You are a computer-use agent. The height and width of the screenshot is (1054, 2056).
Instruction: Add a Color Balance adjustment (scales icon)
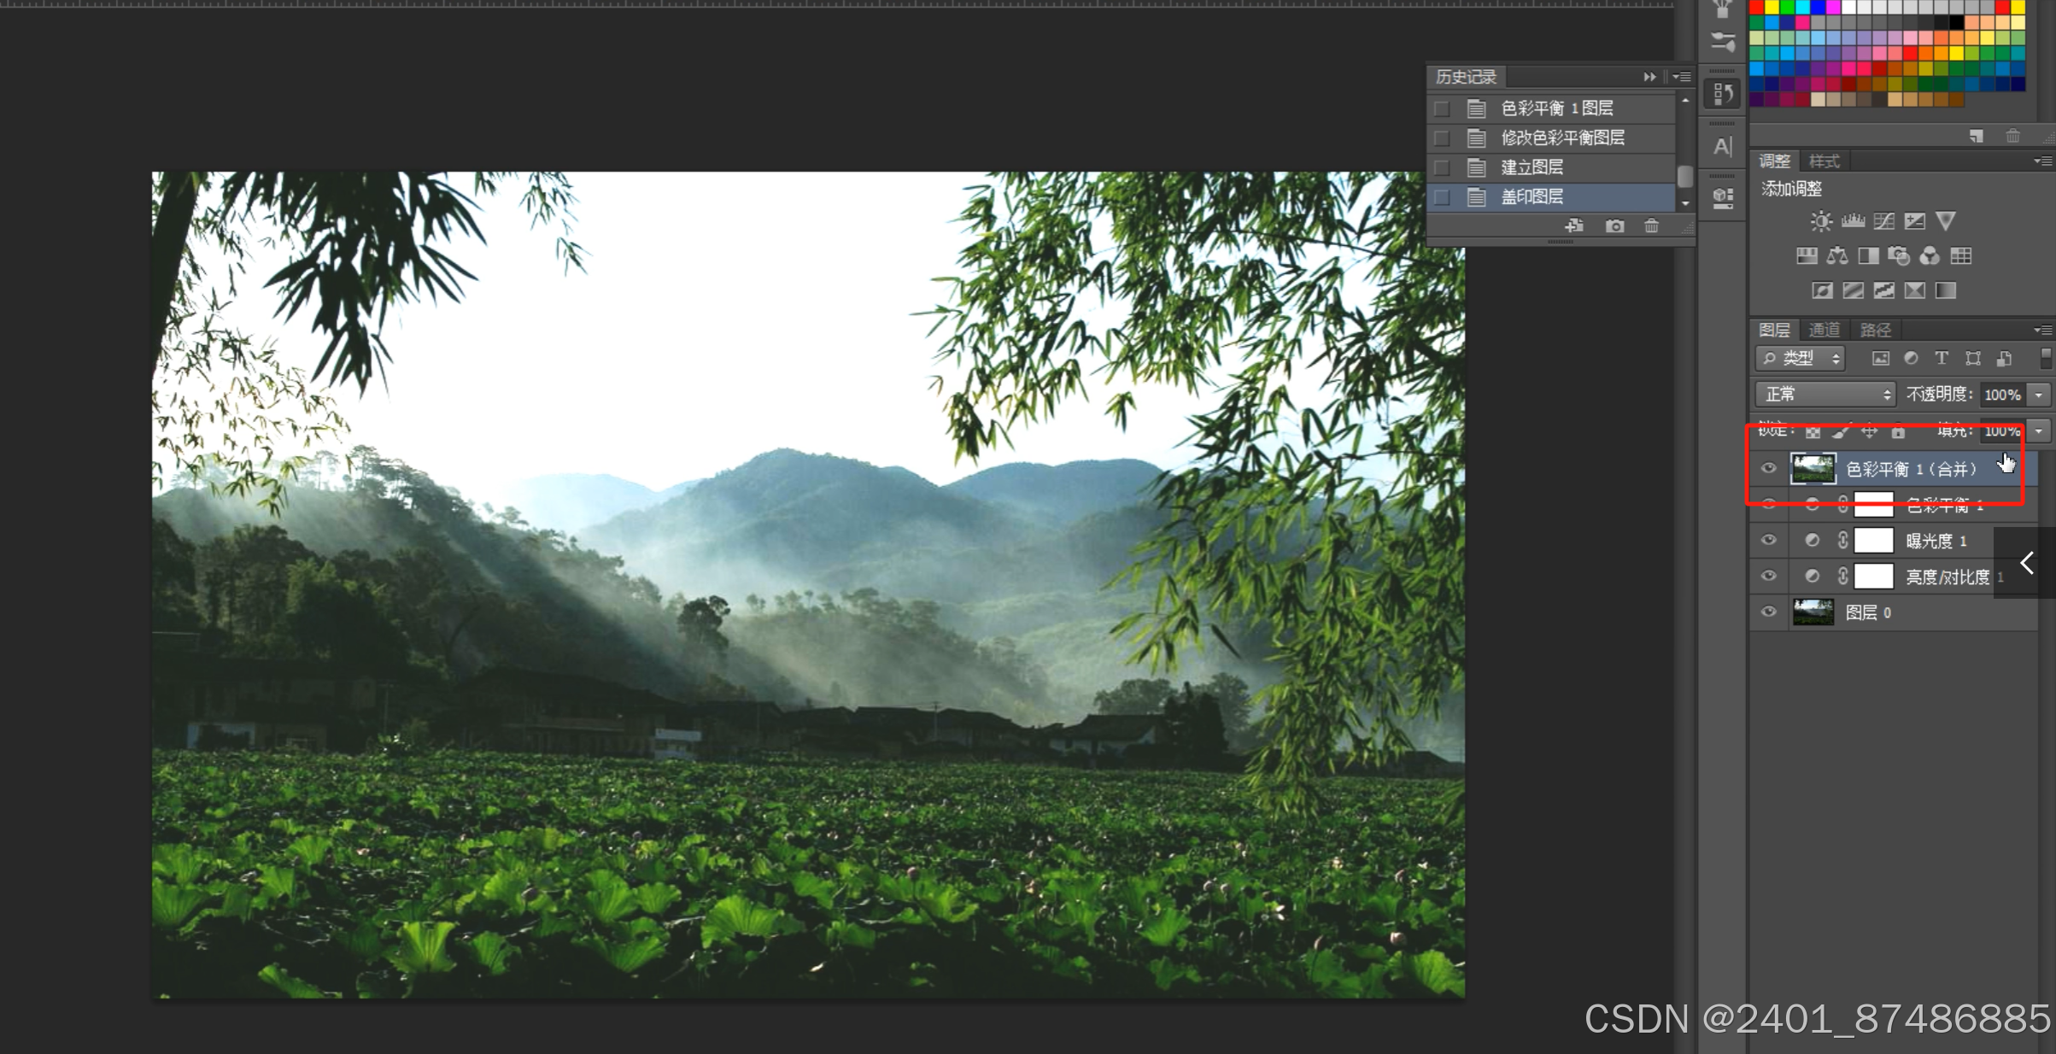[x=1837, y=256]
